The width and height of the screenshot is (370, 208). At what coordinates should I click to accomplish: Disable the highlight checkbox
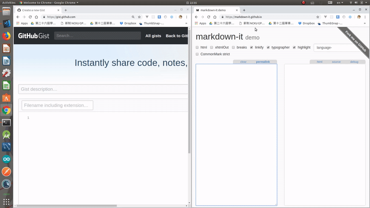tap(294, 48)
